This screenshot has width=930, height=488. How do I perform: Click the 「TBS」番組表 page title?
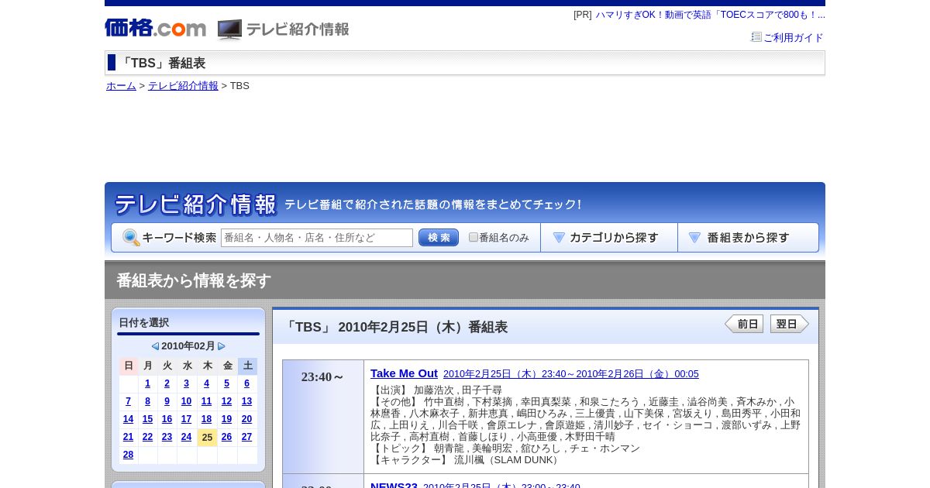click(x=162, y=64)
